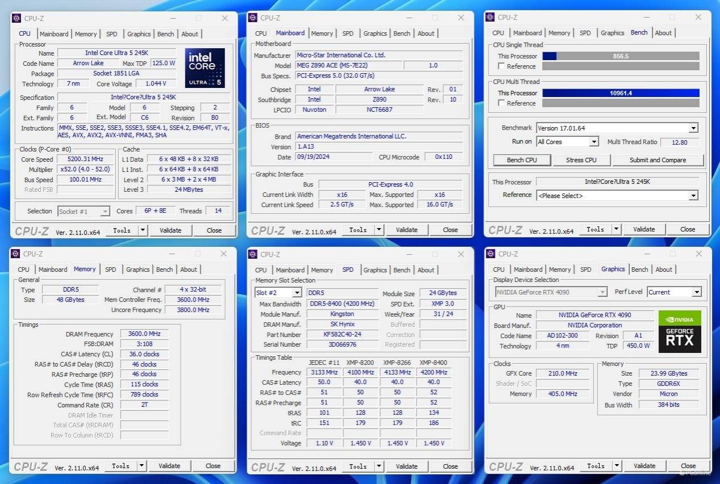Click the CPU-Z title bar icon of the Graphics window
720x484 pixels.
[x=490, y=254]
